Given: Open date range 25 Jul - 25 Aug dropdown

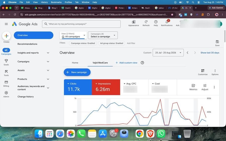Looking at the screenshot, I should click(x=168, y=53).
